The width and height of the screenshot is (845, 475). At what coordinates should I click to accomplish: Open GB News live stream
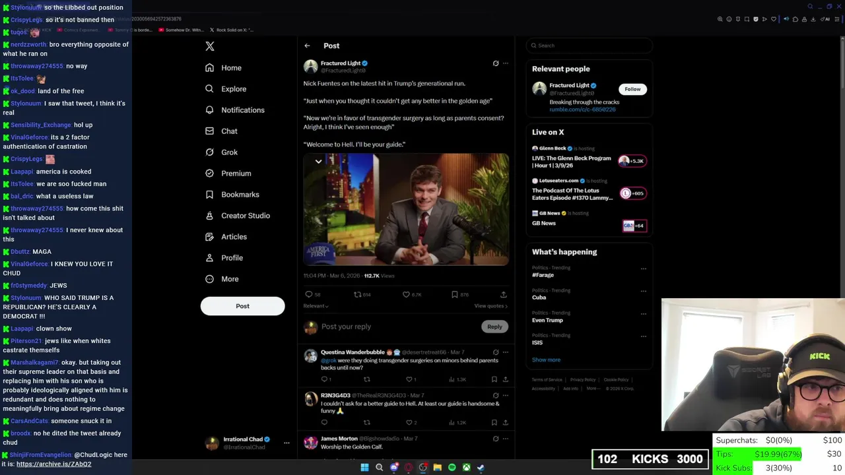point(544,224)
